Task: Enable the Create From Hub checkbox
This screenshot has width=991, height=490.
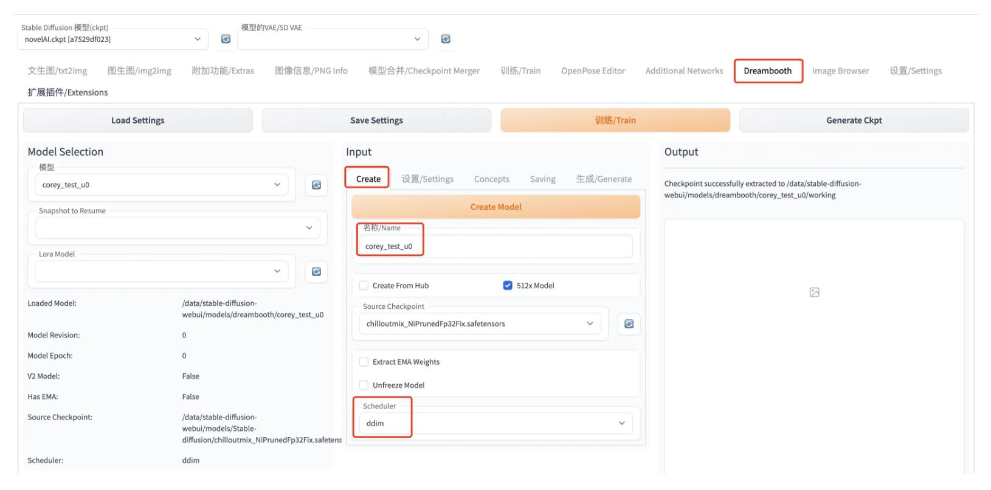Action: coord(364,286)
